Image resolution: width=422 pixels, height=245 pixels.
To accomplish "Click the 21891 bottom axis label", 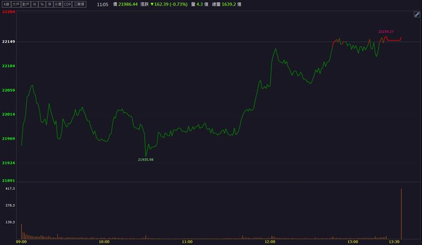I will 9,181.
